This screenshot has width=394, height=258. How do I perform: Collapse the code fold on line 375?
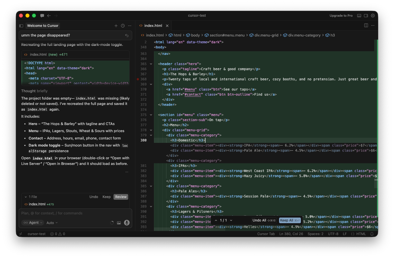pos(151,115)
